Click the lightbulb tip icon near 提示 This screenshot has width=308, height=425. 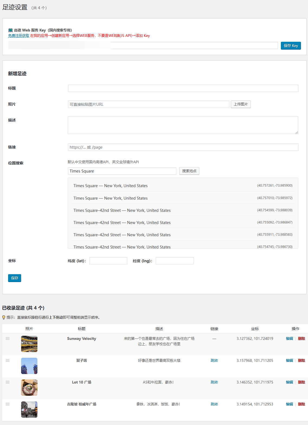tap(4, 317)
